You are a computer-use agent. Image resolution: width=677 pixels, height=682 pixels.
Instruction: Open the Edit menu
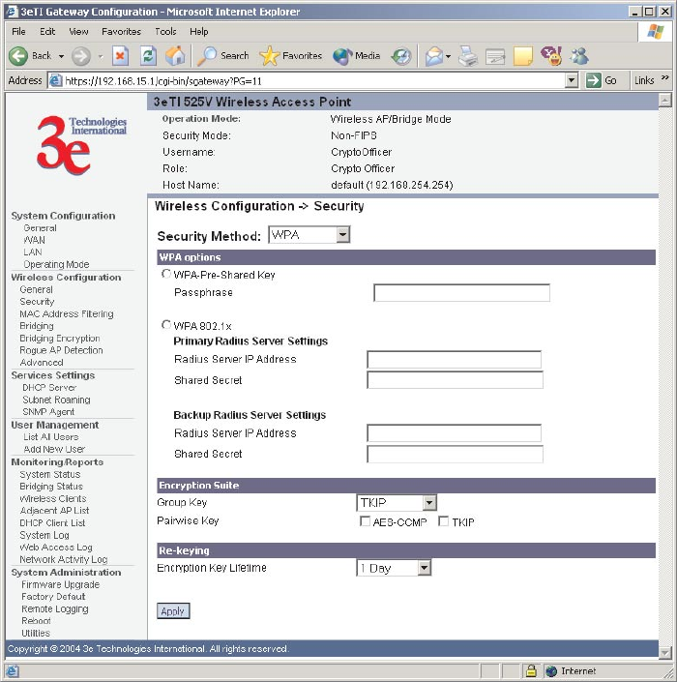47,31
